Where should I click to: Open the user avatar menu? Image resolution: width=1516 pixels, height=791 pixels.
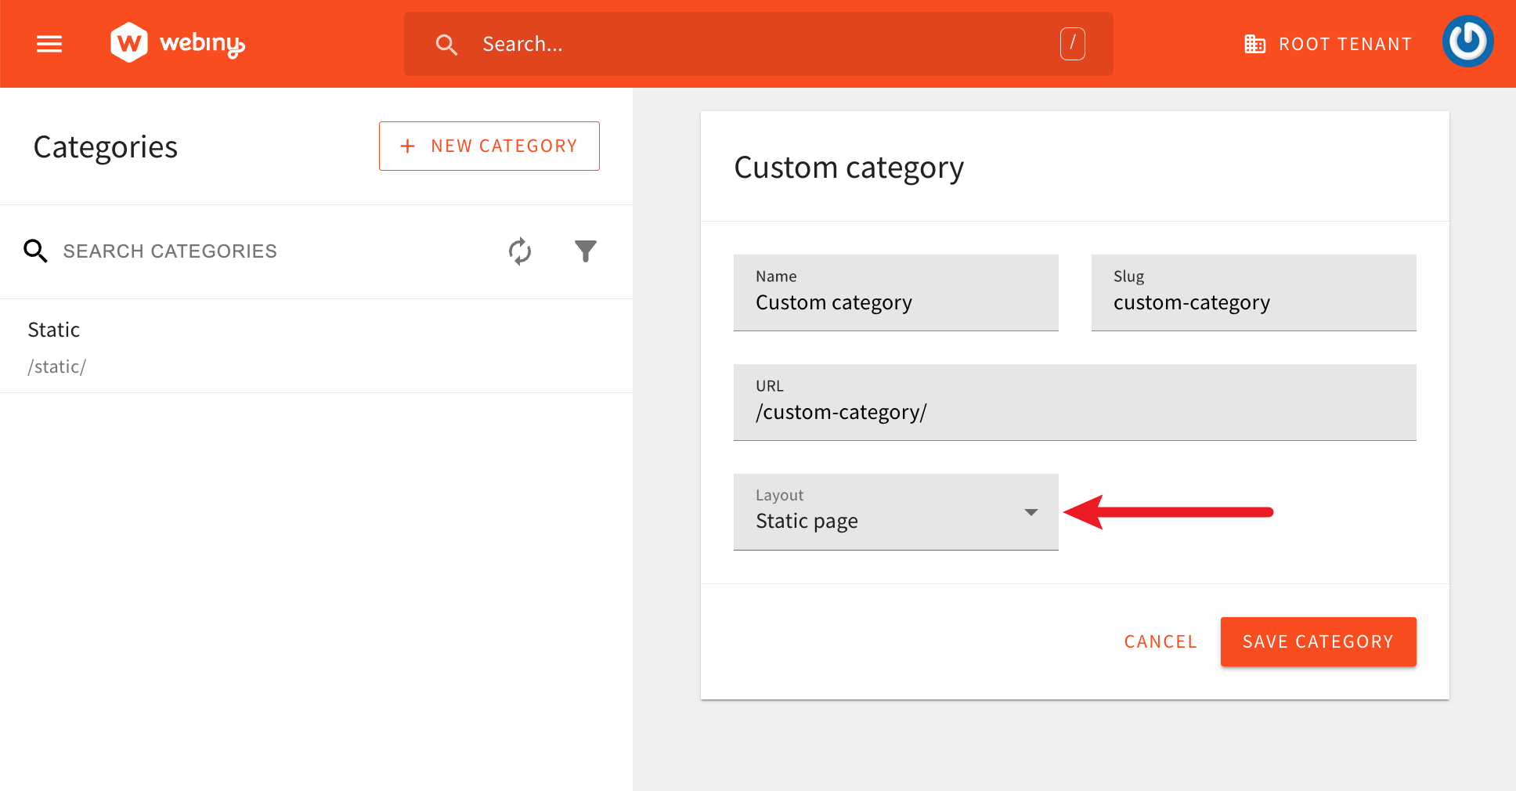tap(1467, 42)
